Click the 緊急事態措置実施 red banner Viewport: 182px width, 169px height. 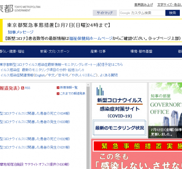coord(137,146)
